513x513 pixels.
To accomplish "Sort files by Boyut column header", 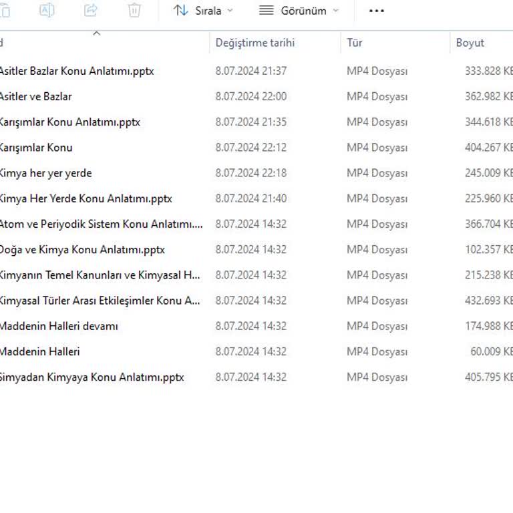I will 470,43.
